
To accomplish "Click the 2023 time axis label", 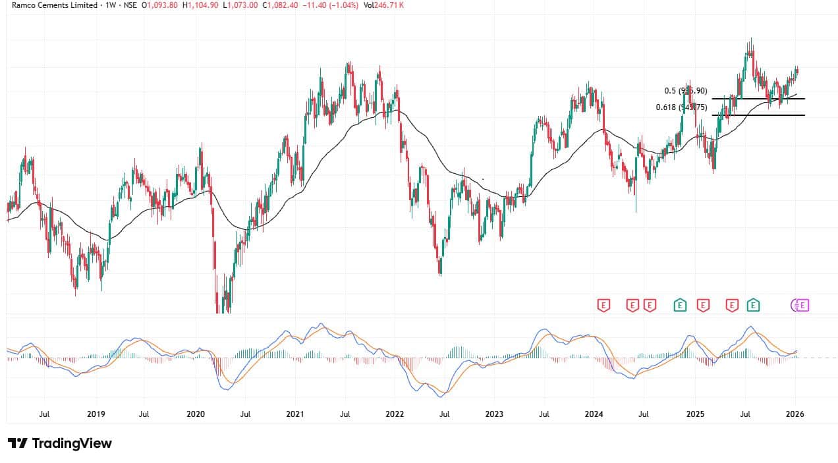I will (x=494, y=414).
